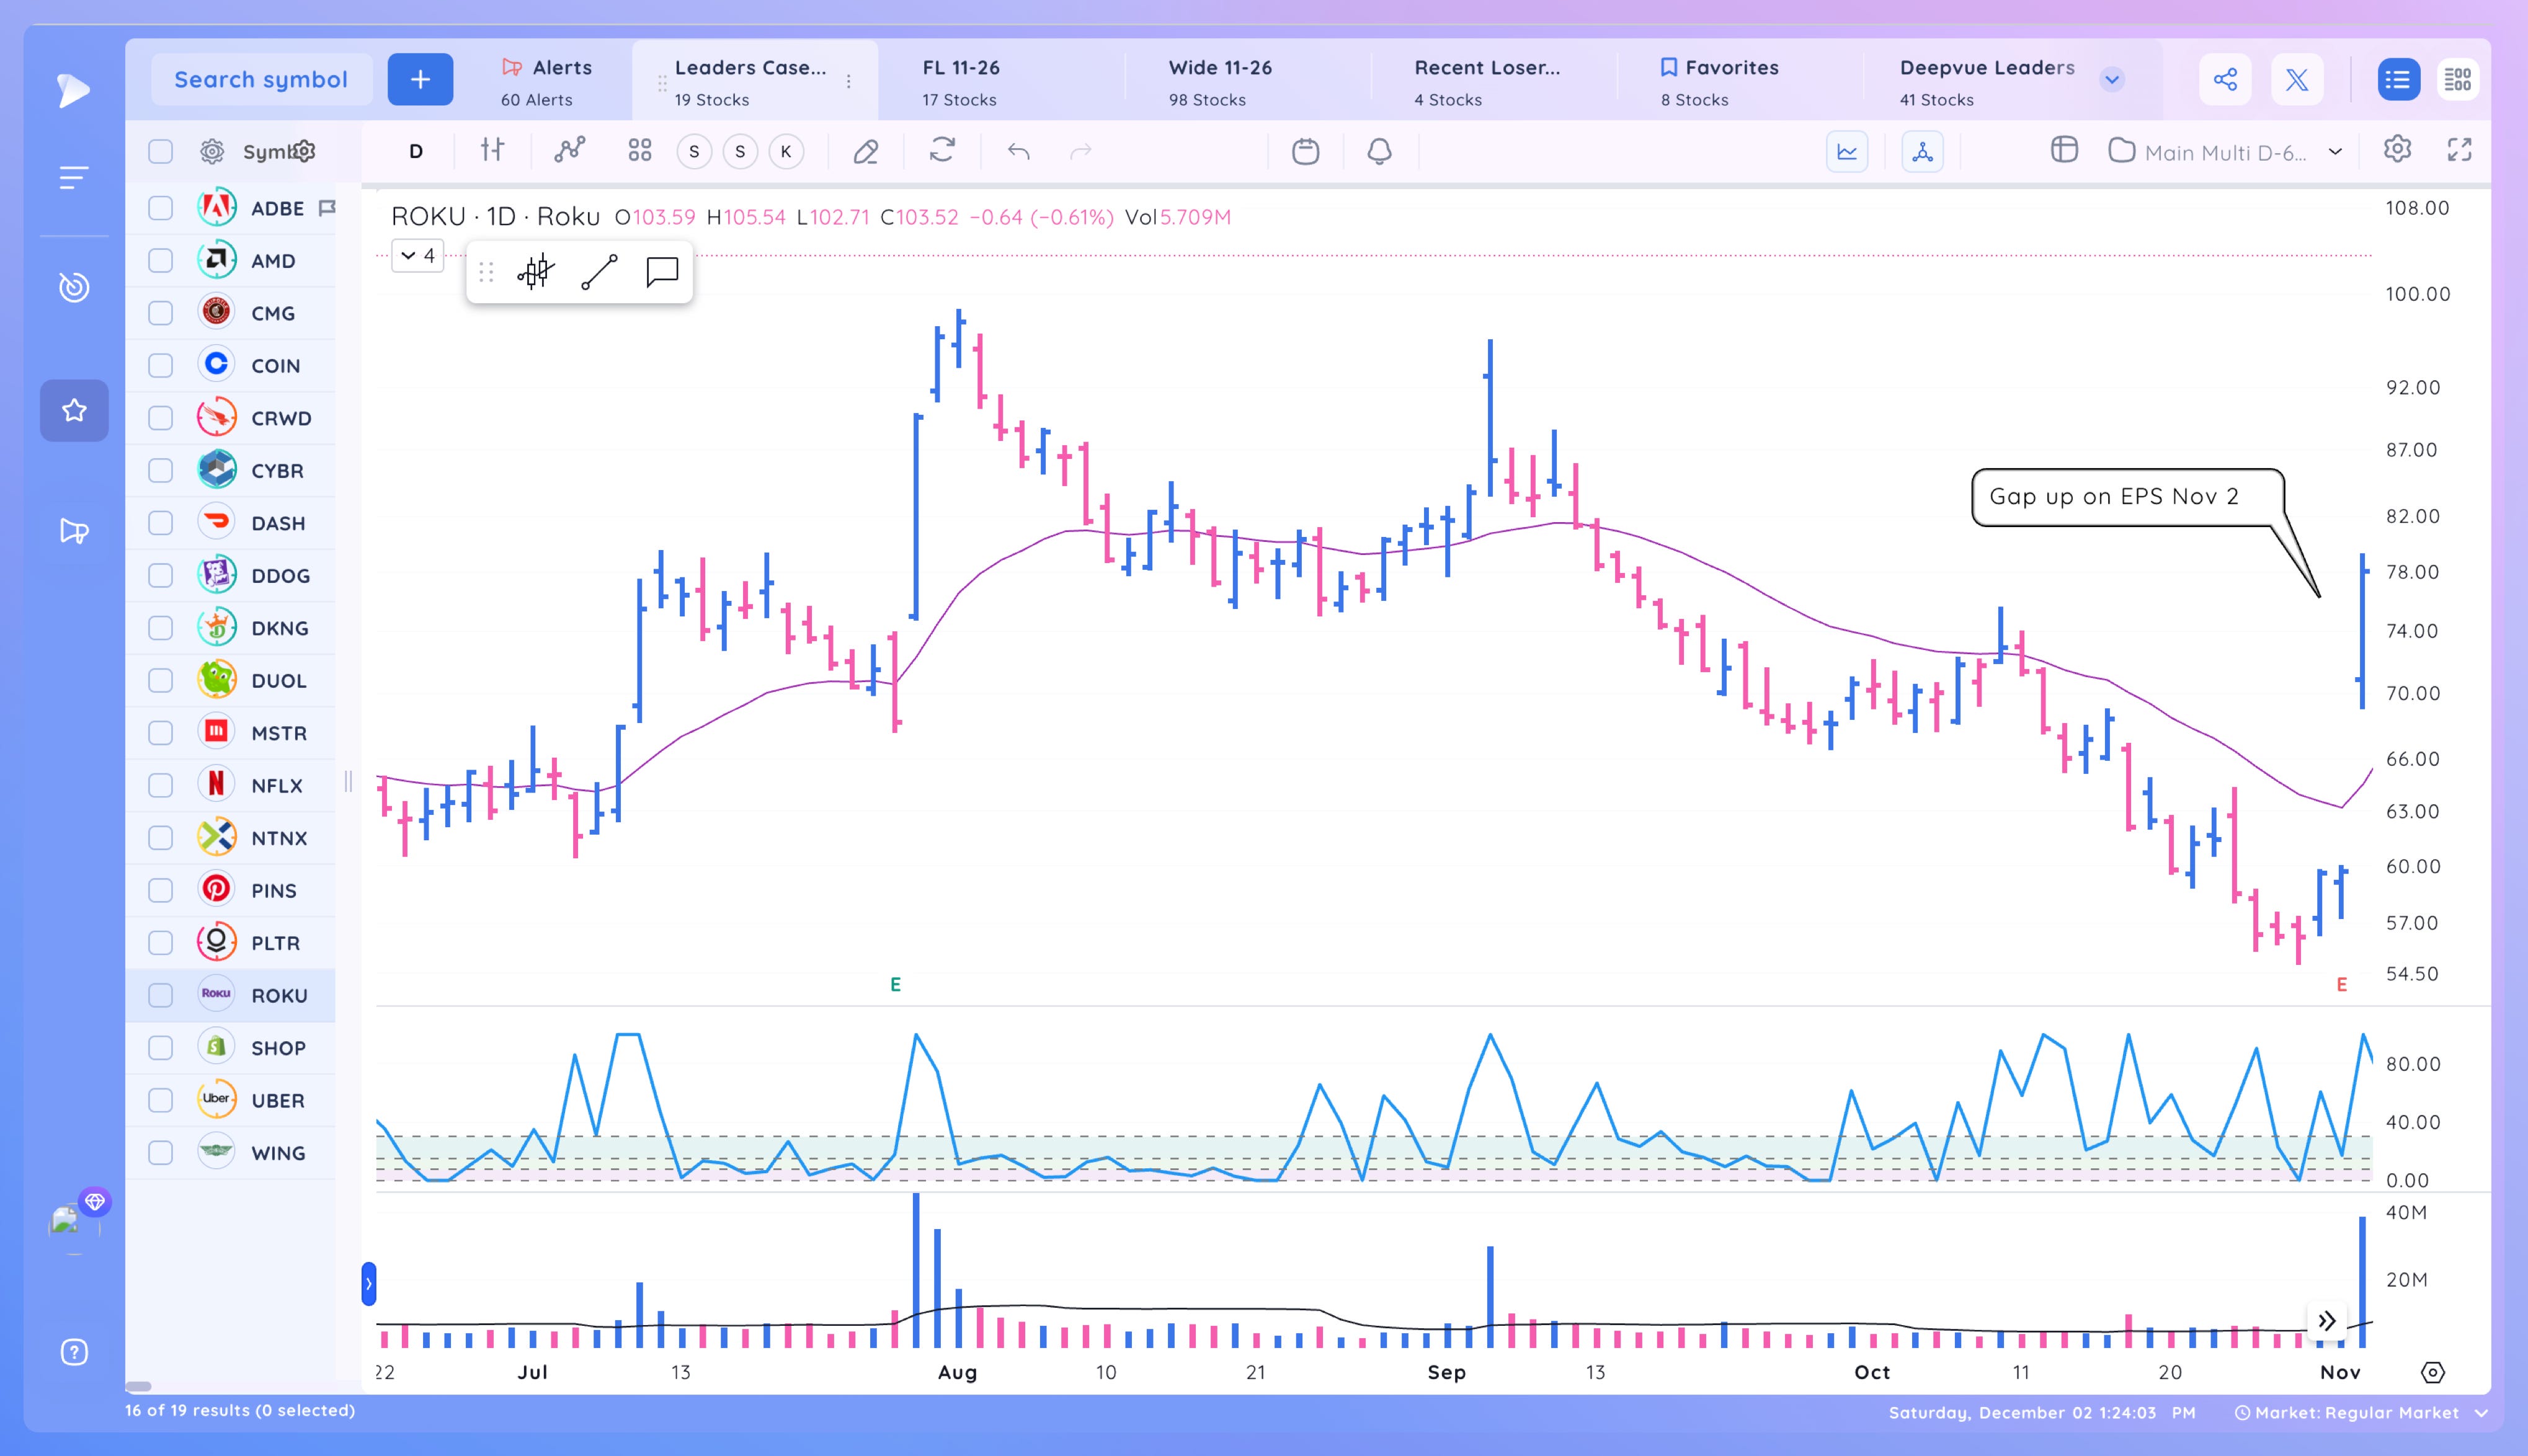The image size is (2528, 1456).
Task: Toggle the network nodes panel icon
Action: 1922,152
